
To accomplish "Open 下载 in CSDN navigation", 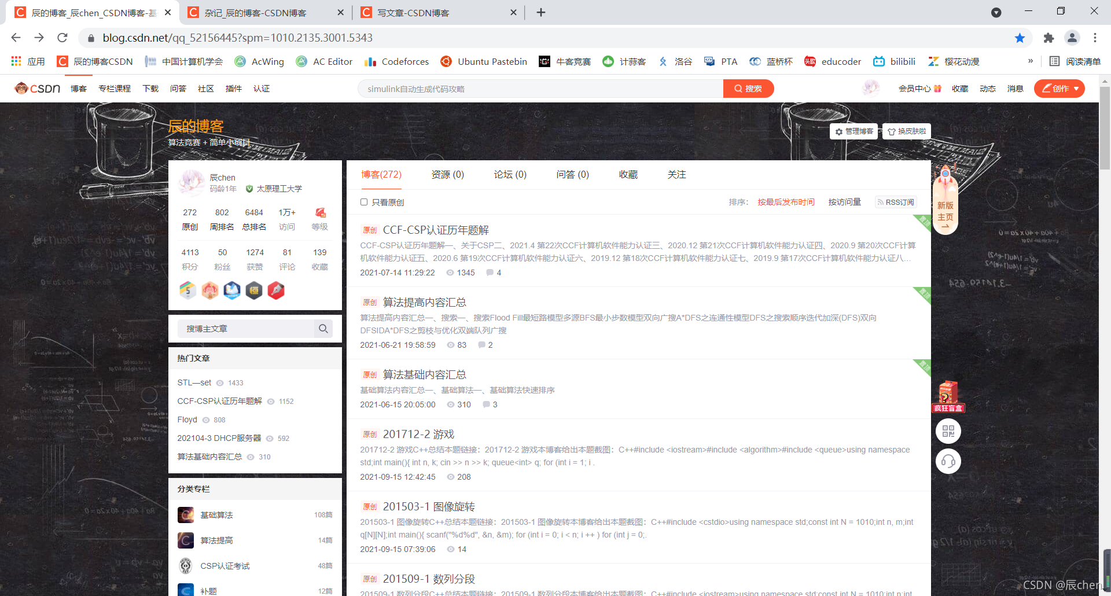I will tap(150, 89).
